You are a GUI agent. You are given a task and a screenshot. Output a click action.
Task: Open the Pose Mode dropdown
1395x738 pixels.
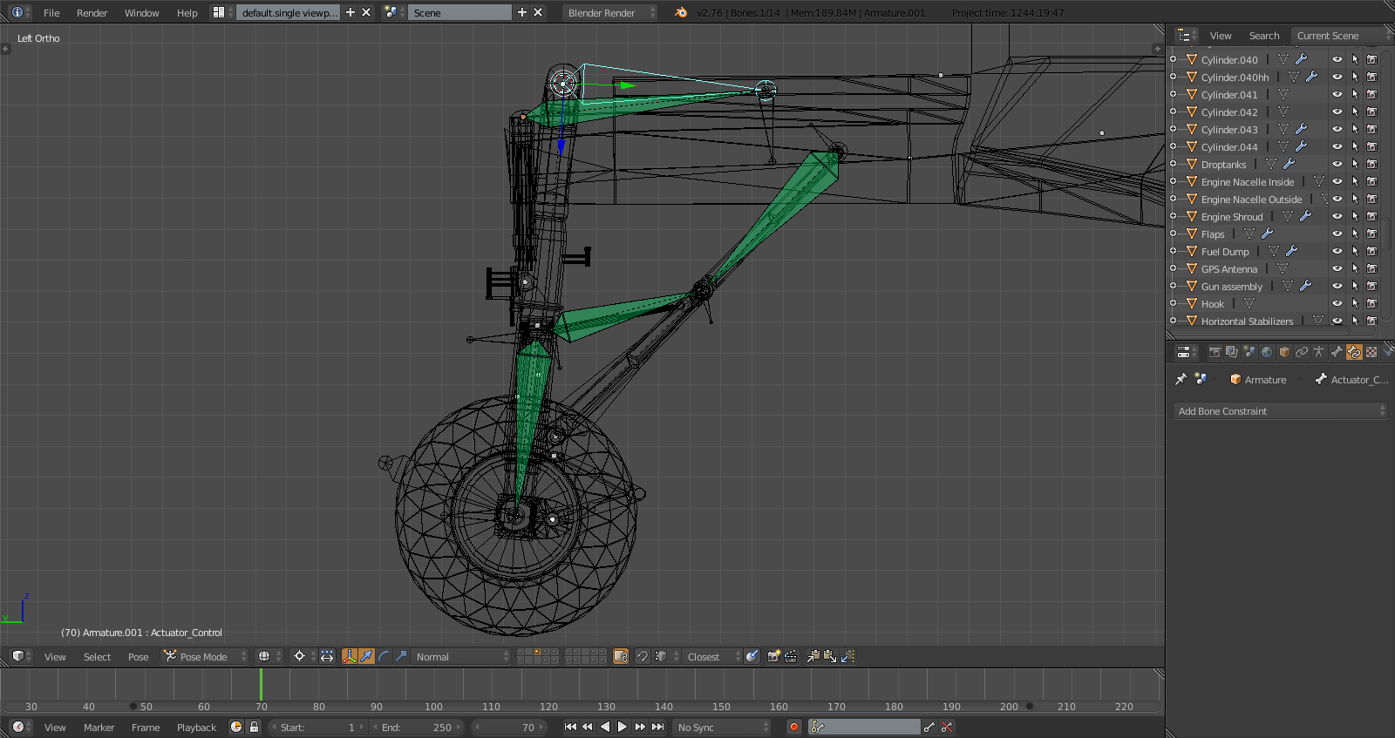pyautogui.click(x=206, y=656)
